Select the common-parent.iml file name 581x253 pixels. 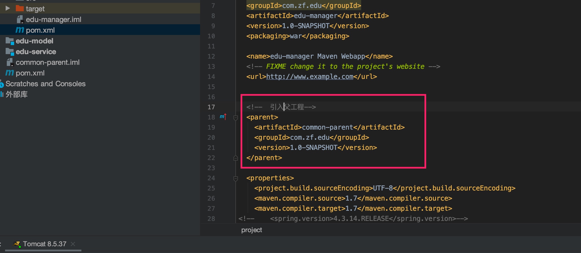tap(48, 62)
